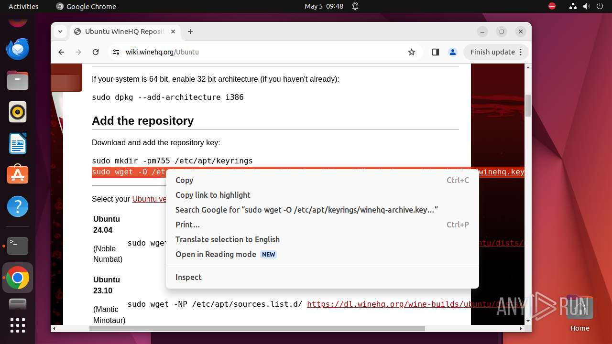Open Chrome side panel
This screenshot has width=612, height=344.
435,52
